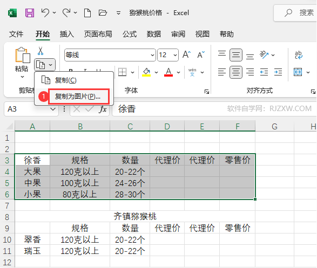Screen dimensions: 317x268
Task: Open the 文件 tab
Action: click(16, 34)
